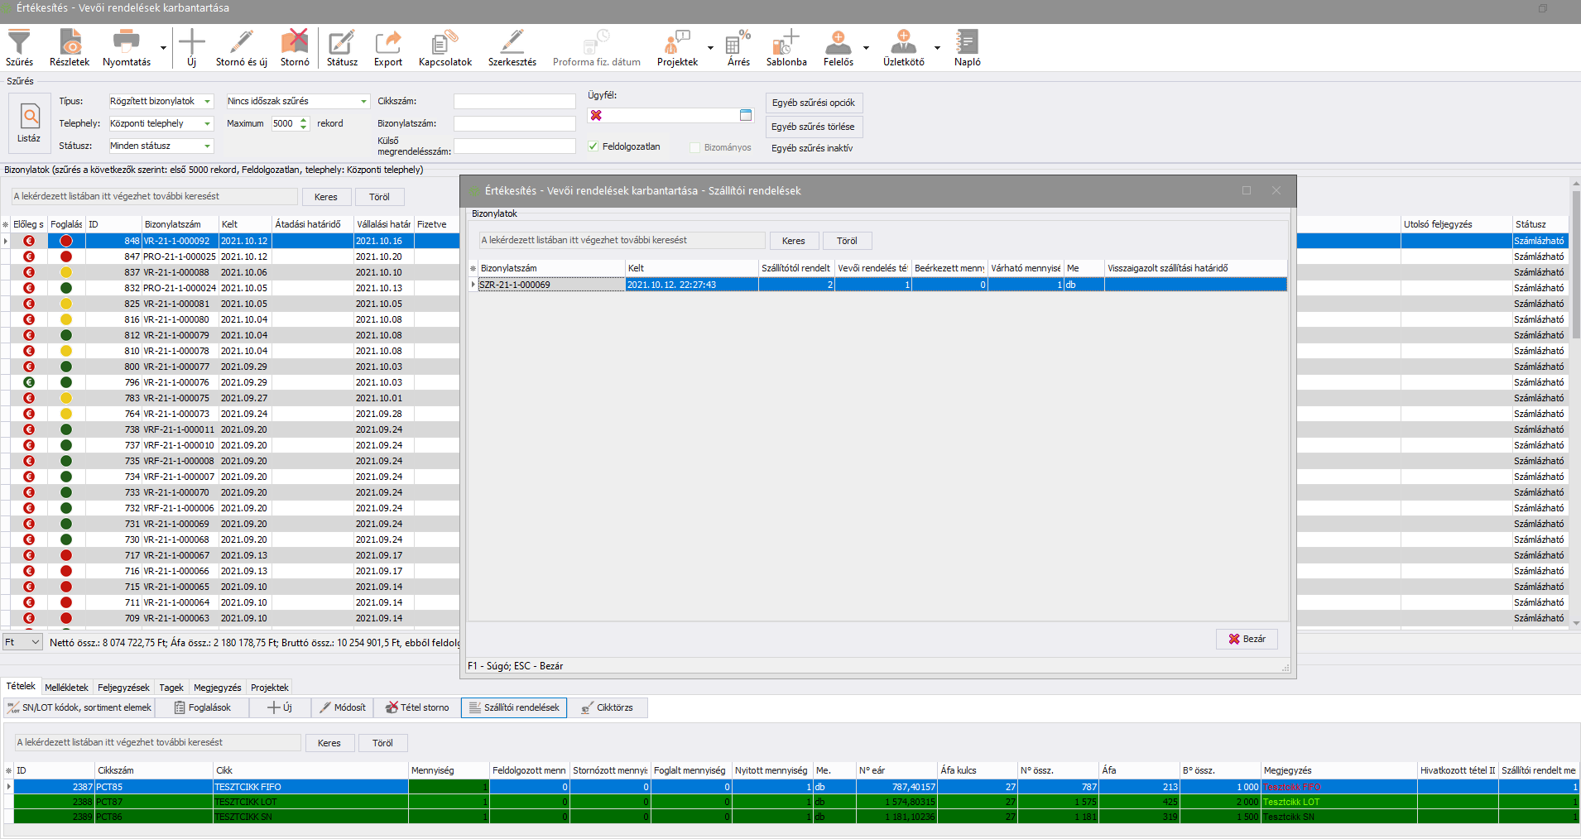Expand the Típus dropdown
The height and width of the screenshot is (839, 1581).
207,102
